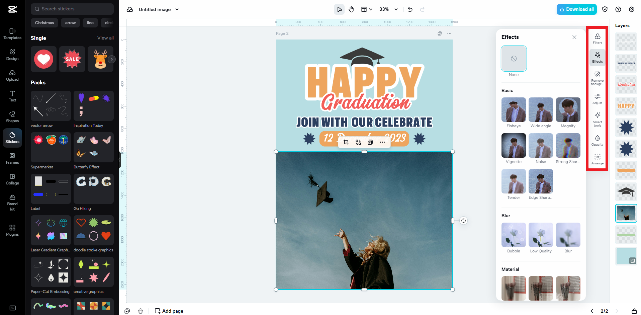
Task: Select the Remove background tool
Action: tap(597, 78)
